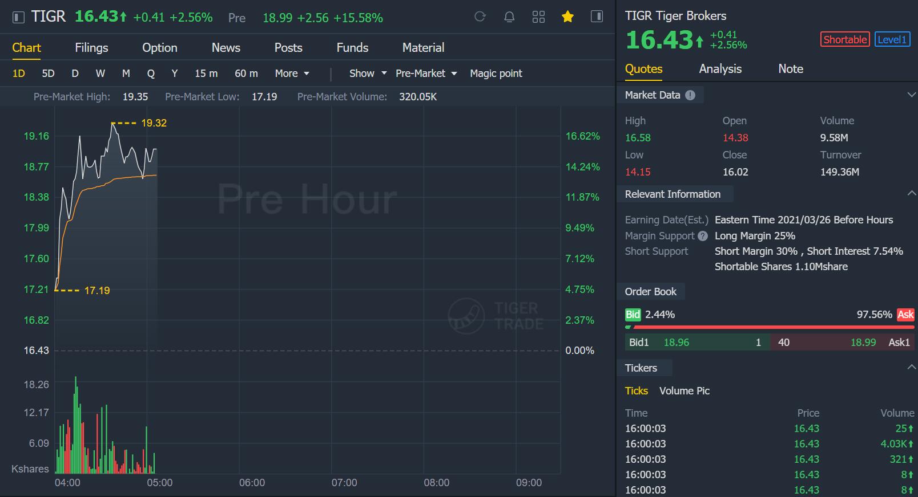The height and width of the screenshot is (497, 918).
Task: Click the Open value 14.38
Action: point(735,138)
